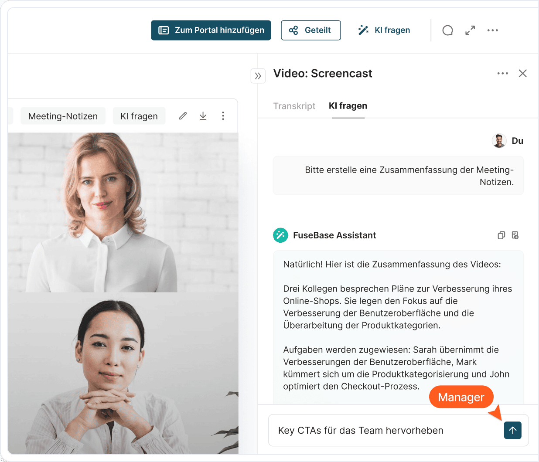Open Video: Screencast panel options menu

click(502, 74)
